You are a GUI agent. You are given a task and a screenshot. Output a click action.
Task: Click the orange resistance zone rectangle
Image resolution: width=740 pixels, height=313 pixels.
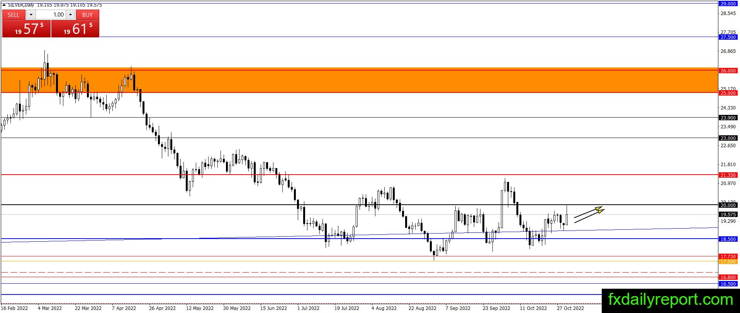point(359,81)
